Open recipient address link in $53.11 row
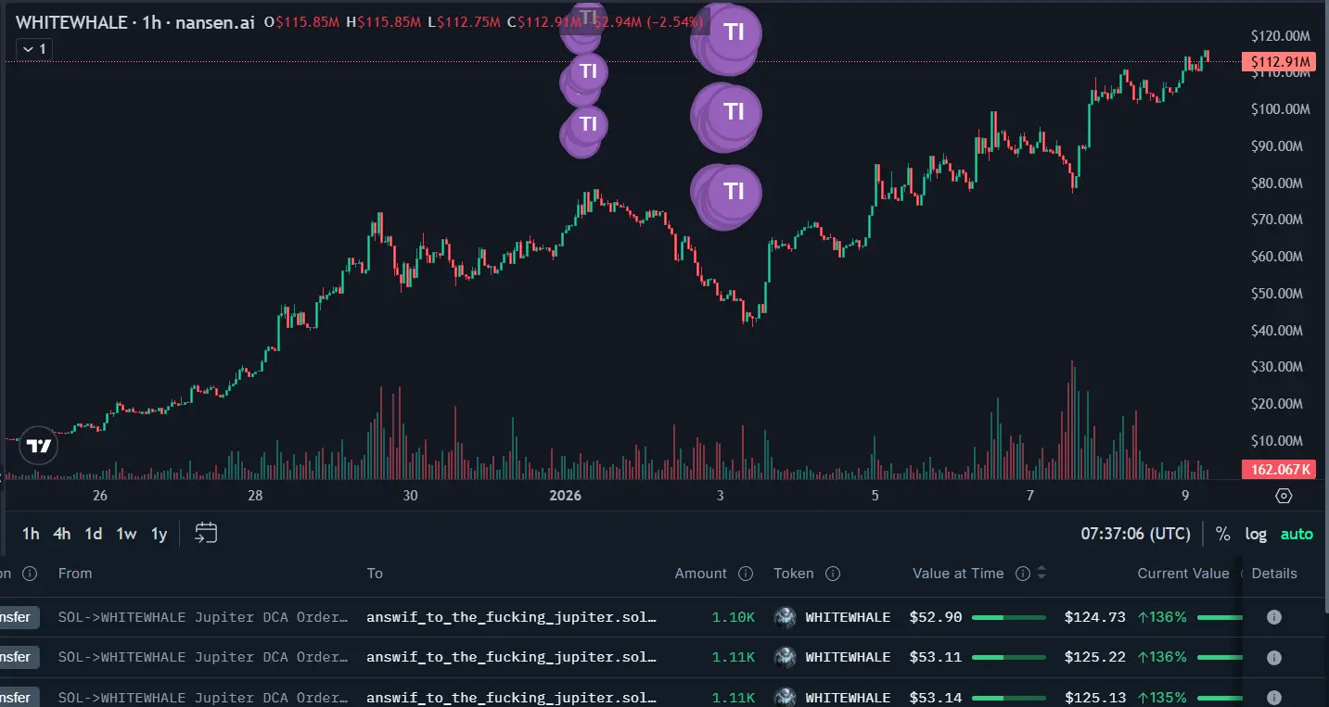Image resolution: width=1329 pixels, height=707 pixels. [x=512, y=657]
